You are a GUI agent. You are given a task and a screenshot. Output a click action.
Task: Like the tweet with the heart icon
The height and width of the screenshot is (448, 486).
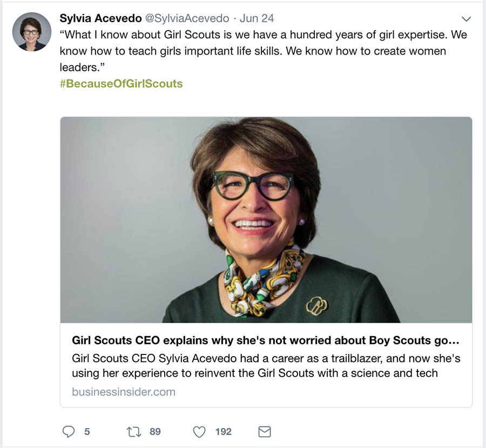[x=199, y=431]
